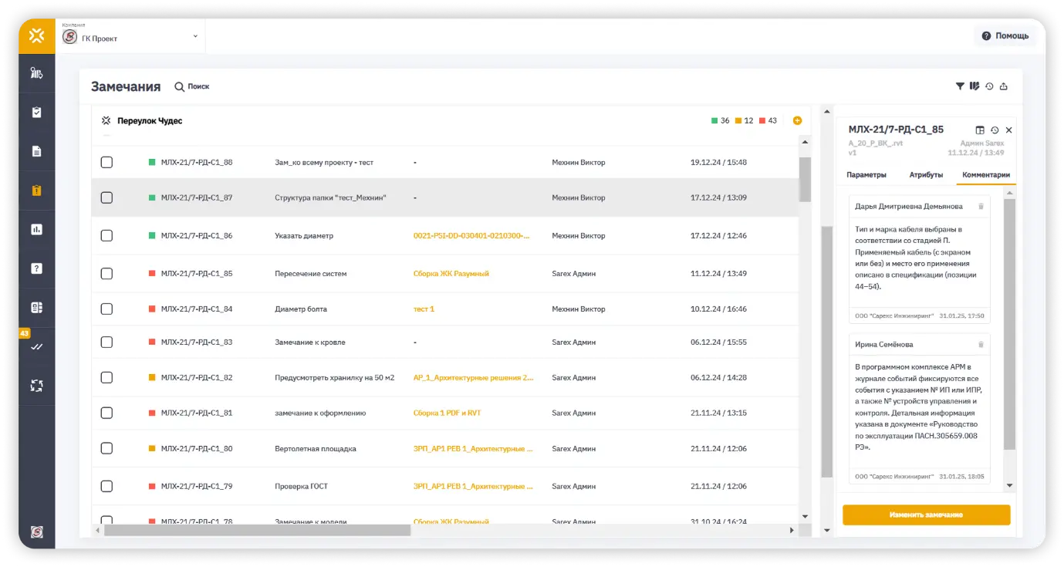This screenshot has height=567, width=1064.
Task: Click the comments list scroll-up arrow
Action: [1010, 193]
